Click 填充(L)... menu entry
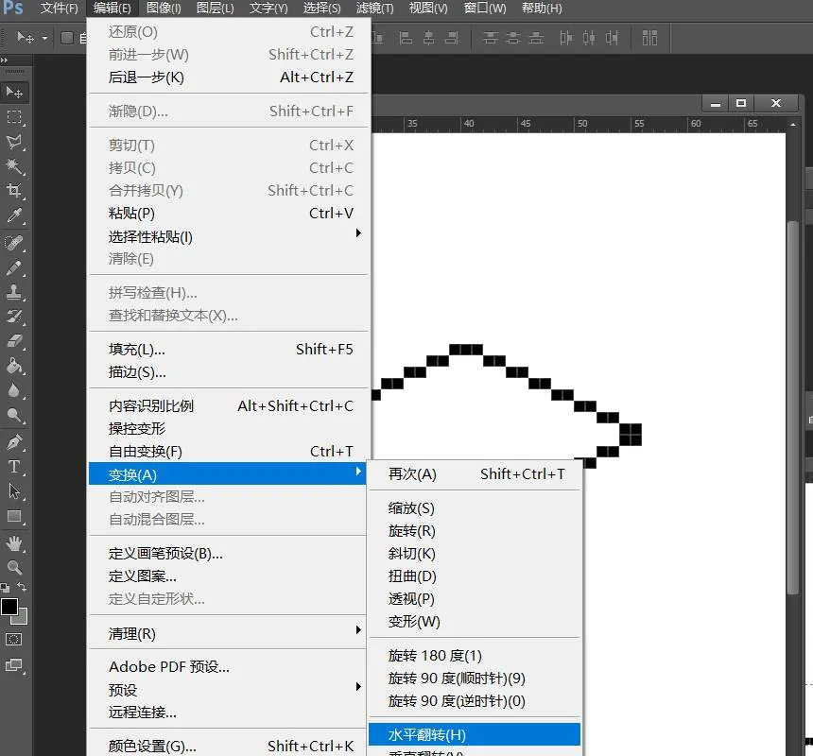 pos(229,350)
